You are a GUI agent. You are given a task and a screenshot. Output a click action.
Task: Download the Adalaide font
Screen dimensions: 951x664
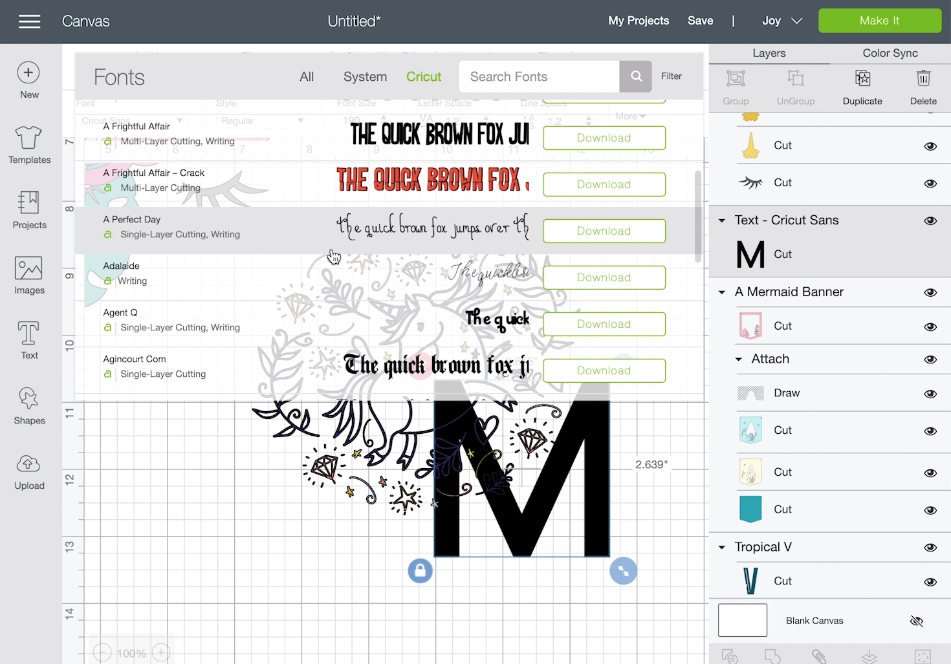pyautogui.click(x=604, y=277)
